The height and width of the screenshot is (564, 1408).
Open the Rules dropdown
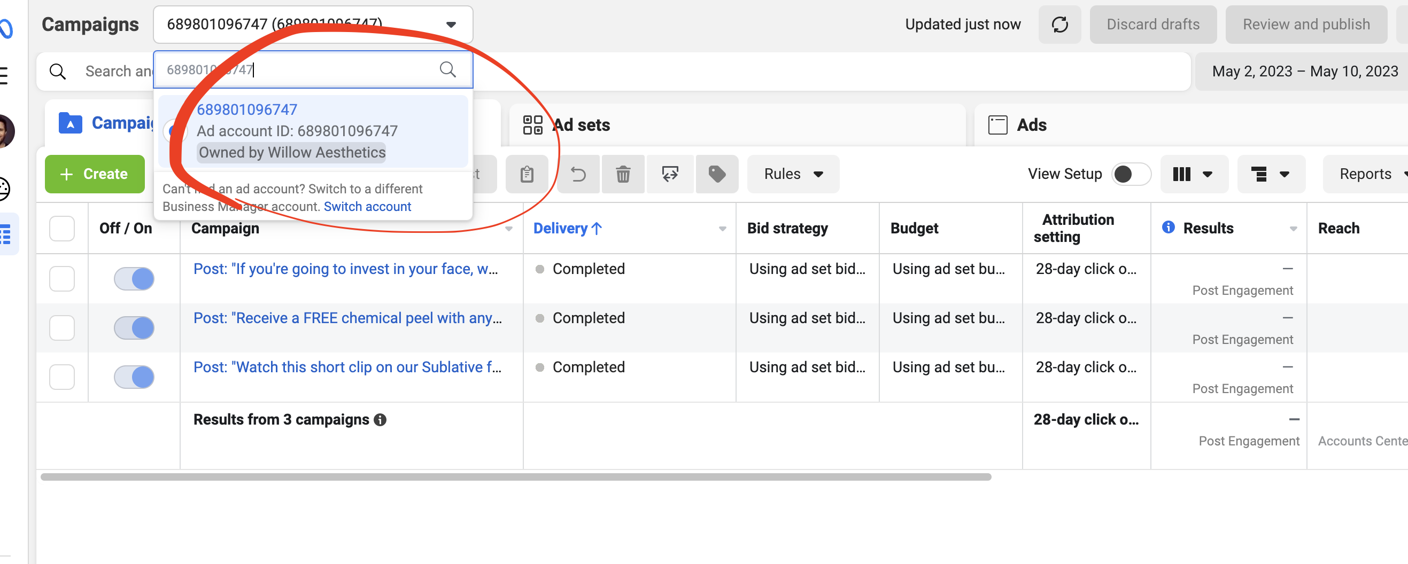[793, 174]
